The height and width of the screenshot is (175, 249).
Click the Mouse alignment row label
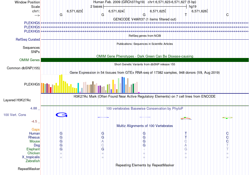tap(35, 141)
